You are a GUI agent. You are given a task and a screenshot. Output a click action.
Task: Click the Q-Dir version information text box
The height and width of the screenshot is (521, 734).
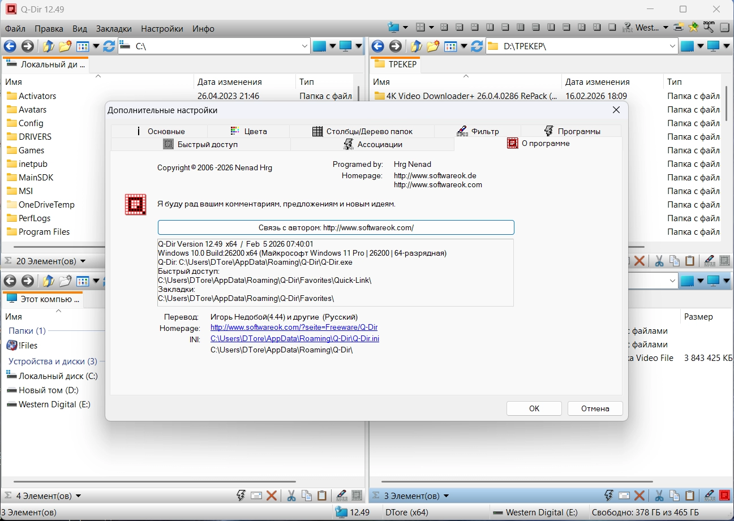[336, 273]
